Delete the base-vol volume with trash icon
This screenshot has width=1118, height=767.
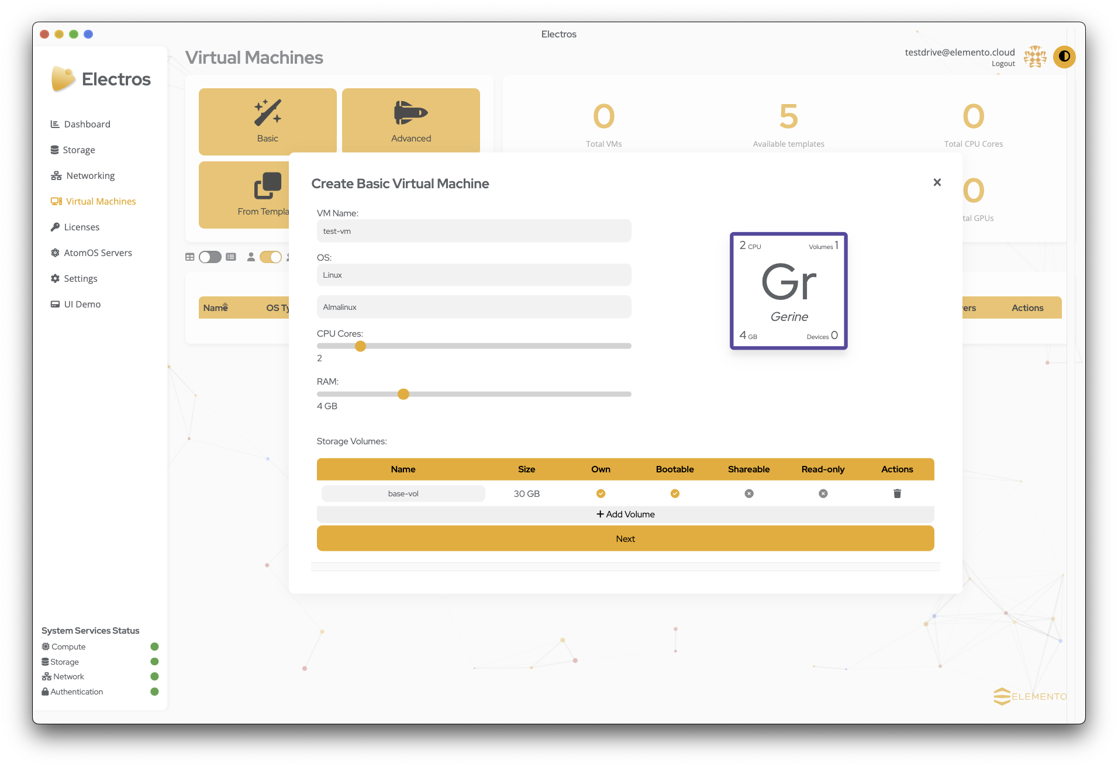(897, 493)
